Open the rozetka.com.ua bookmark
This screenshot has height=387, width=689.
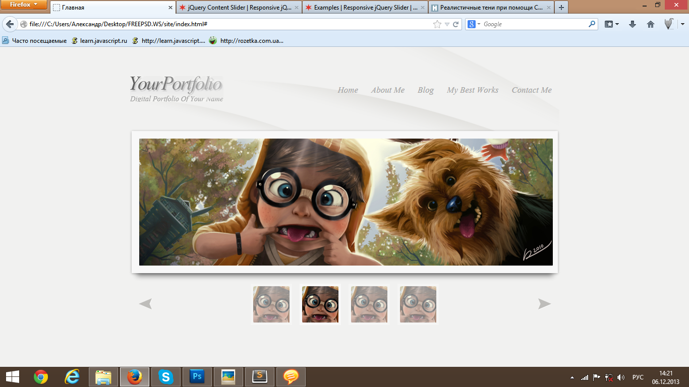pyautogui.click(x=247, y=41)
